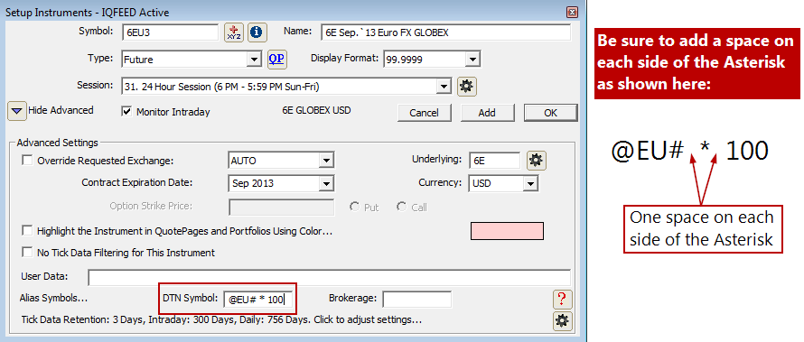
Task: Check No Tick Data Filtering option
Action: coord(27,253)
